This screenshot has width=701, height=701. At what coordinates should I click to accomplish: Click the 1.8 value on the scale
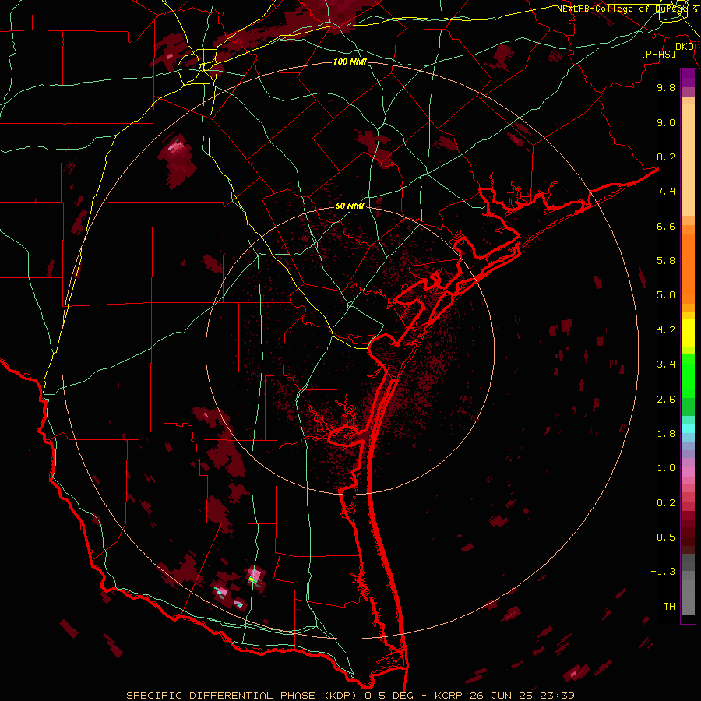pos(666,434)
